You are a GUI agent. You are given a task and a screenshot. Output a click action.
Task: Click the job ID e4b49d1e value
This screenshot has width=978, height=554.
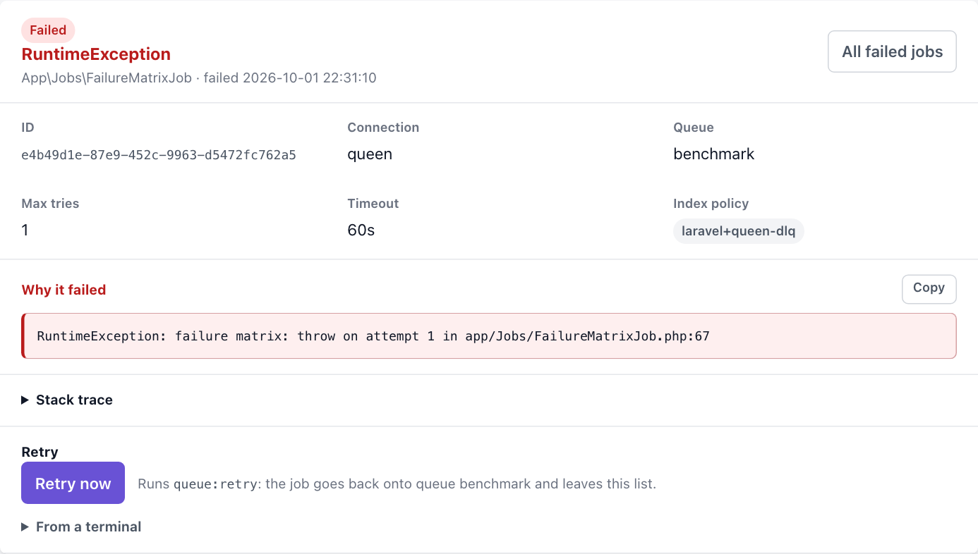[x=159, y=155]
